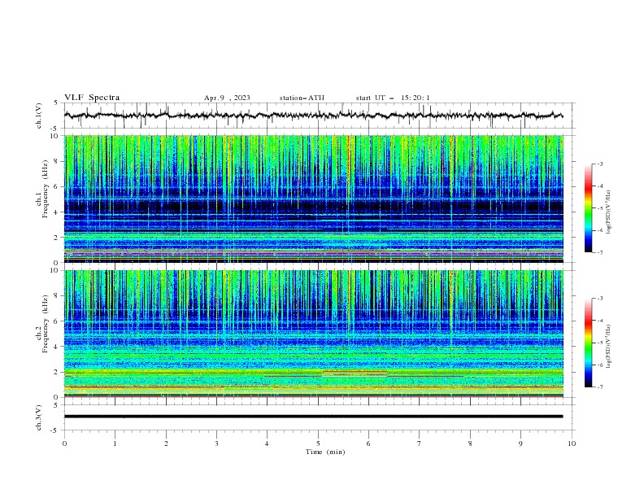Image resolution: width=644 pixels, height=498 pixels.
Task: Select the date label "Apr. 9, 2023"
Action: (227, 98)
